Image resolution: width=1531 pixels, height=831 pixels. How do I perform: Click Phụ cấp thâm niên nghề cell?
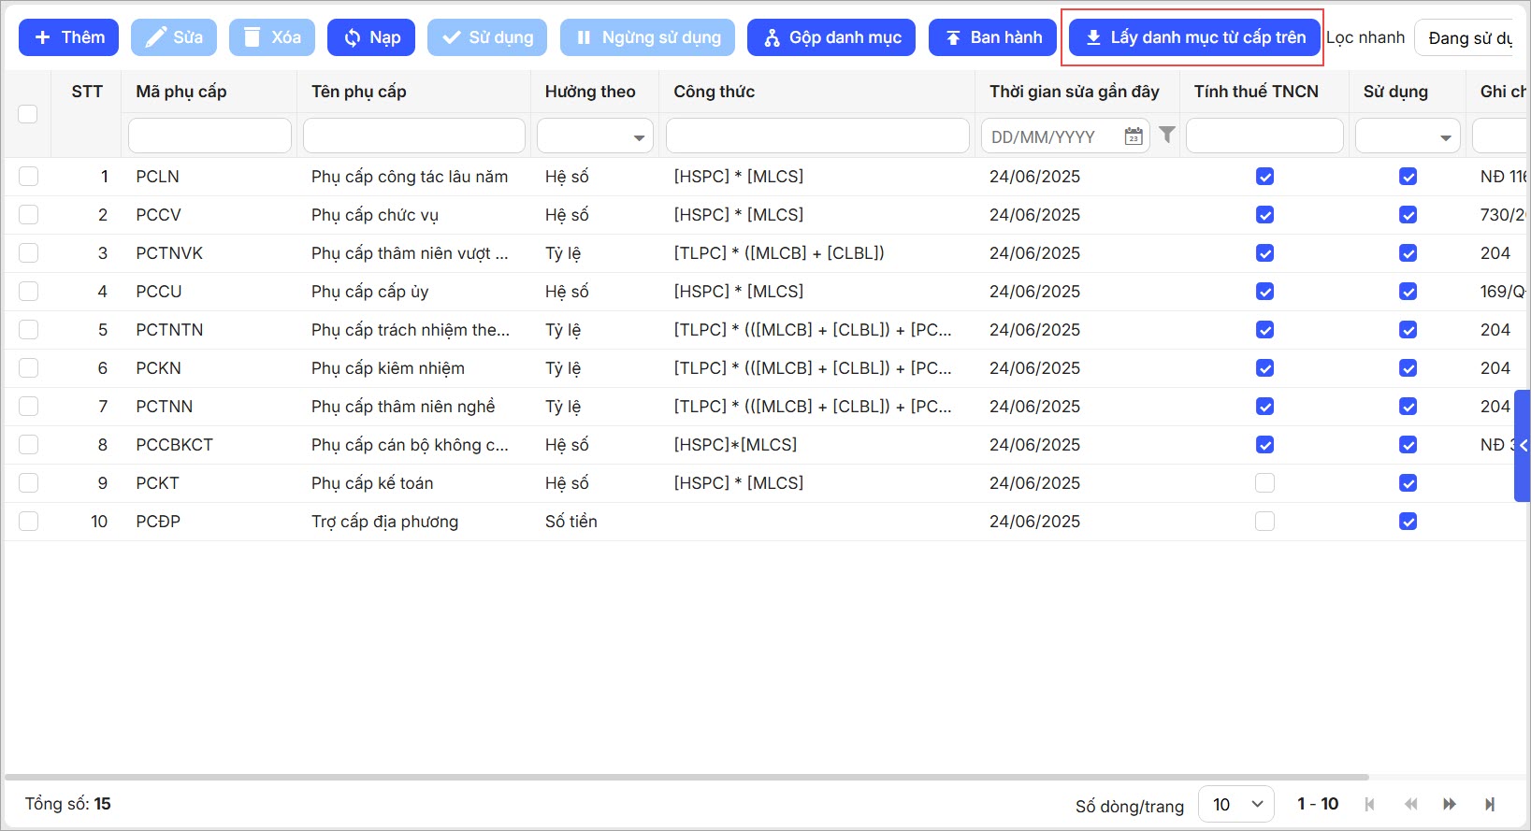coord(403,407)
